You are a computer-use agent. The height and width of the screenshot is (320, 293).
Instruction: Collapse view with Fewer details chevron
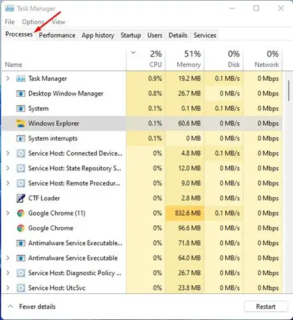point(10,307)
